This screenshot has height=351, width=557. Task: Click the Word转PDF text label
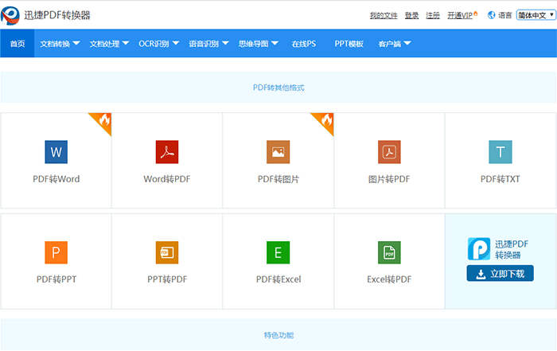pyautogui.click(x=167, y=179)
